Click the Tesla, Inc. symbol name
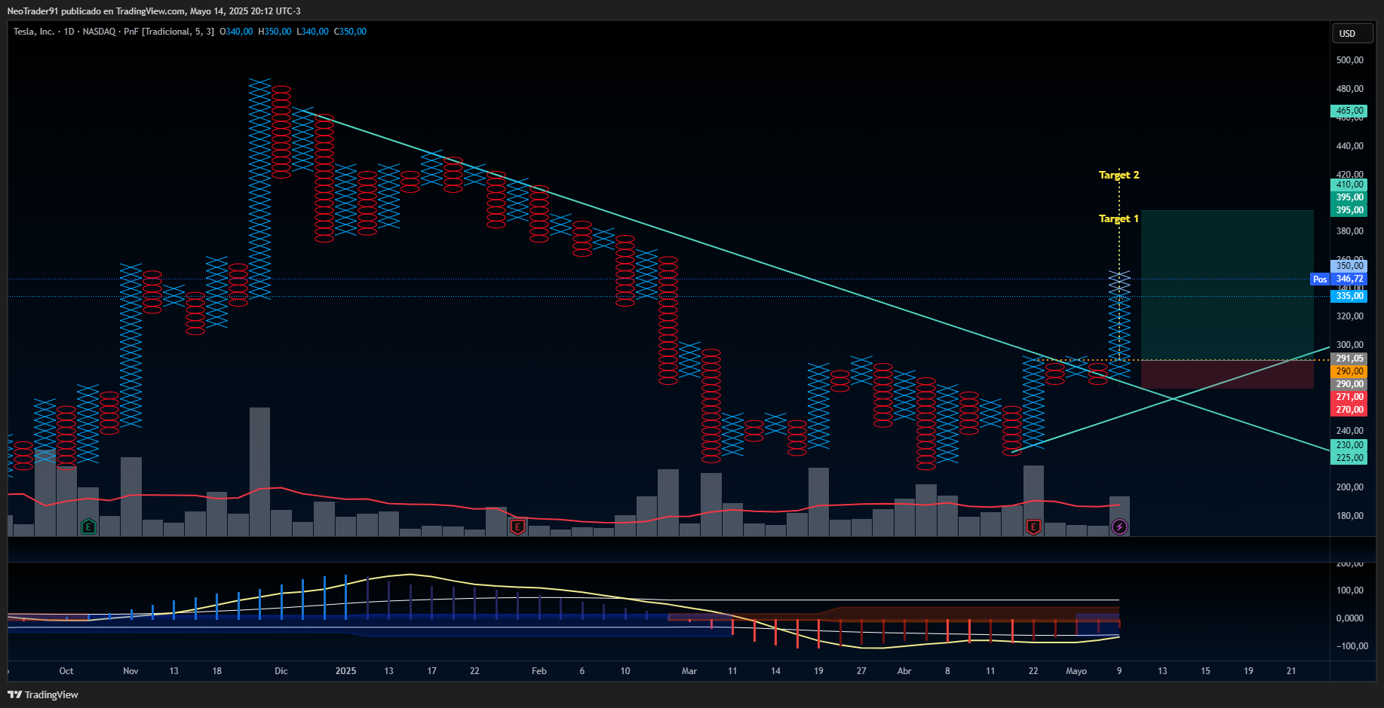1384x708 pixels. tap(34, 32)
